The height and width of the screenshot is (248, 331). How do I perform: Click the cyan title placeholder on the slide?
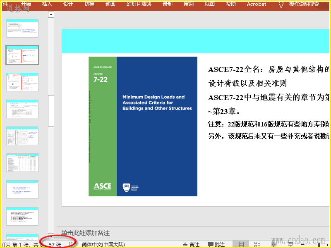tap(195, 41)
